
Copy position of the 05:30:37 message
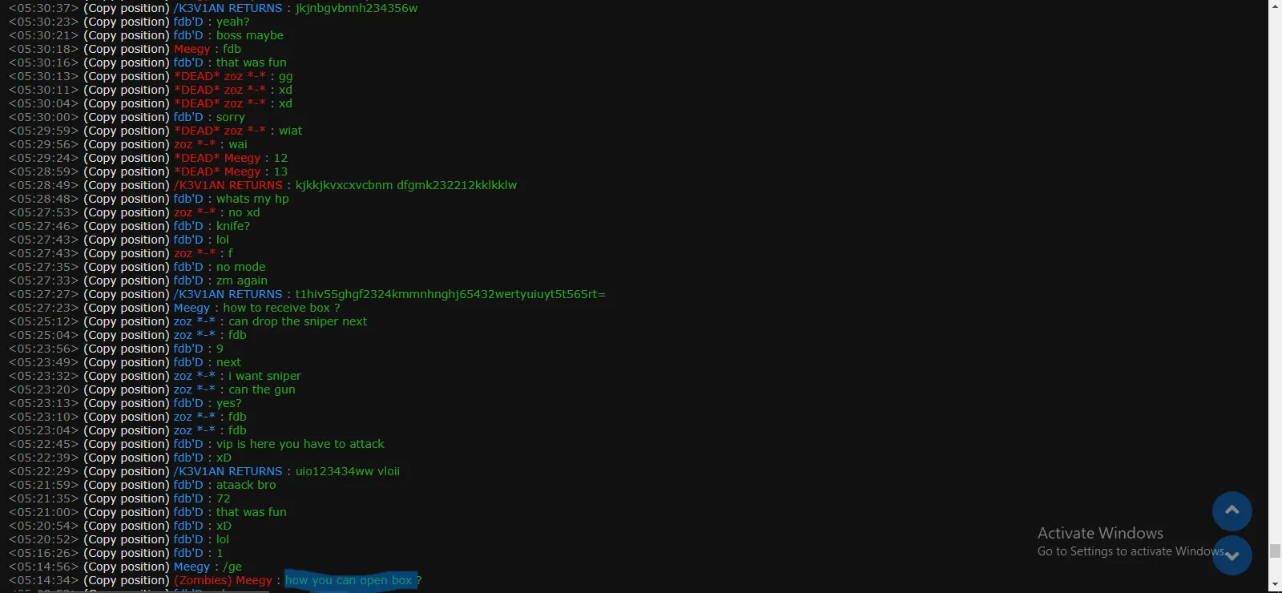127,8
